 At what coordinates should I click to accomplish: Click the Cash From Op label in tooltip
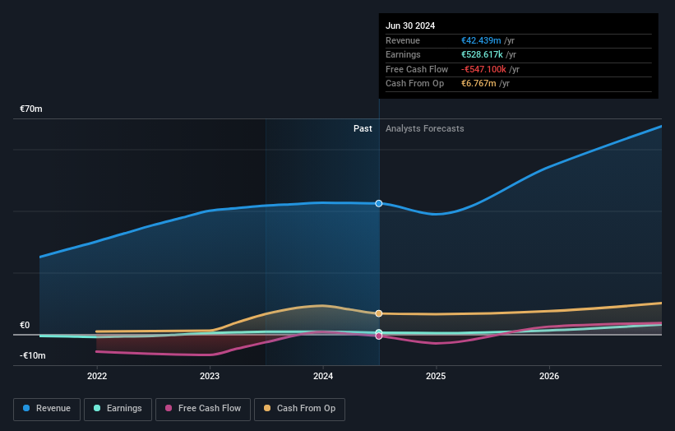414,84
